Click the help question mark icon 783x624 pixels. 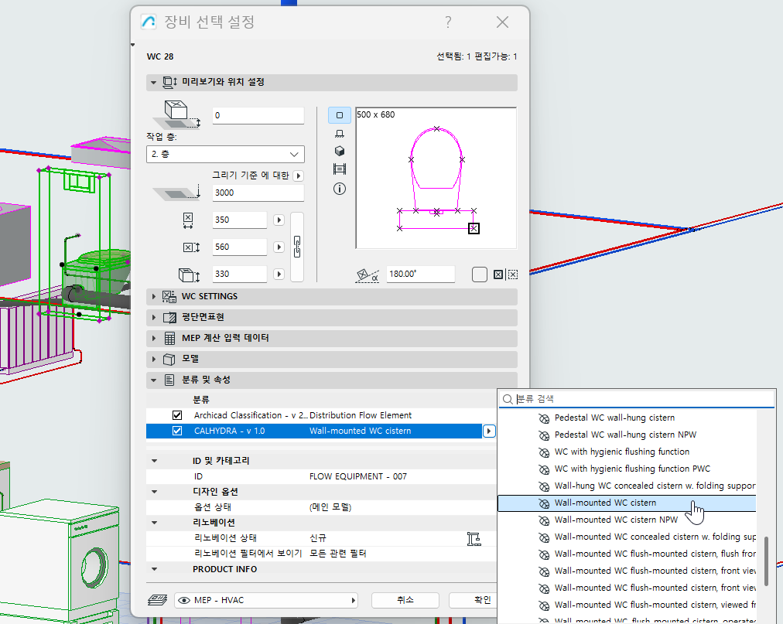point(448,22)
